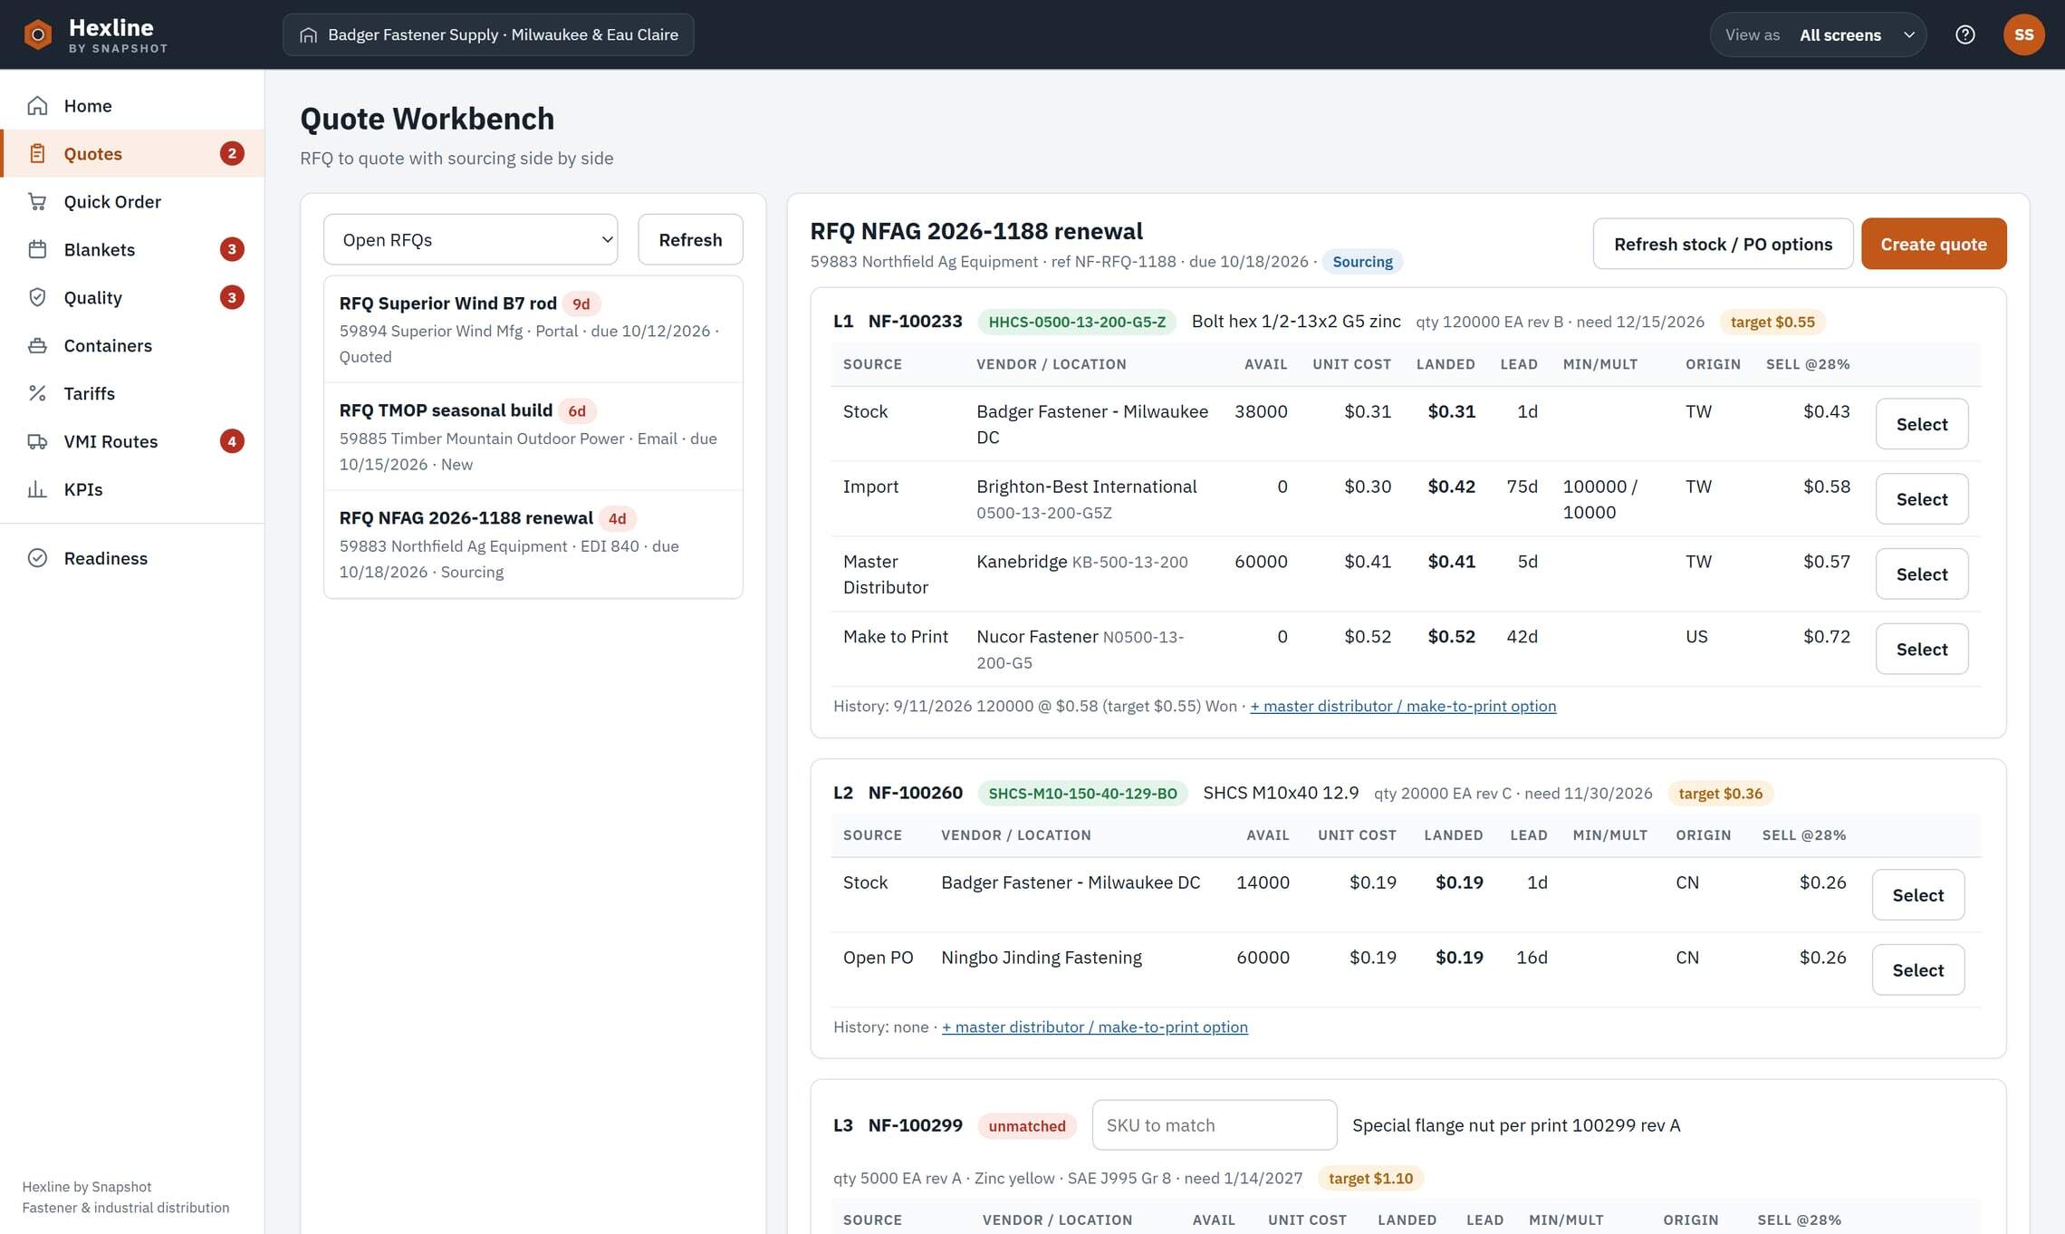Select the Brighton-Best International import source
Image resolution: width=2065 pixels, height=1234 pixels.
pos(1921,499)
